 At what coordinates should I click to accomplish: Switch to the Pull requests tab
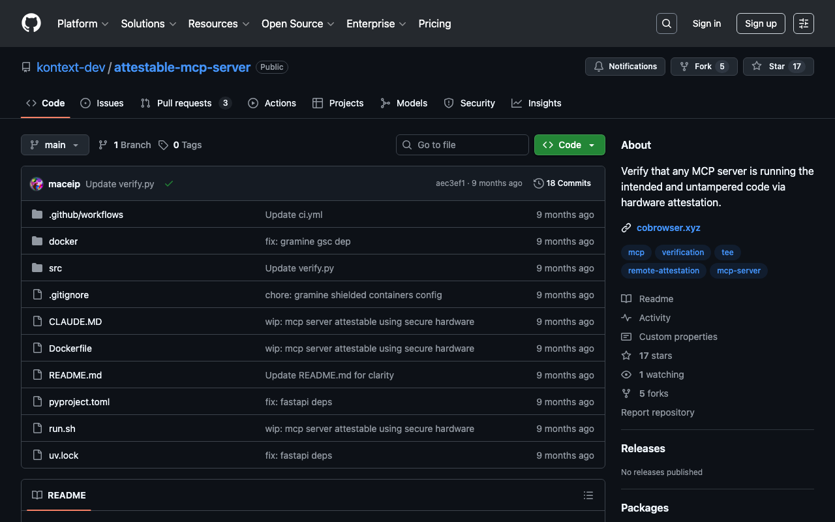click(x=185, y=103)
